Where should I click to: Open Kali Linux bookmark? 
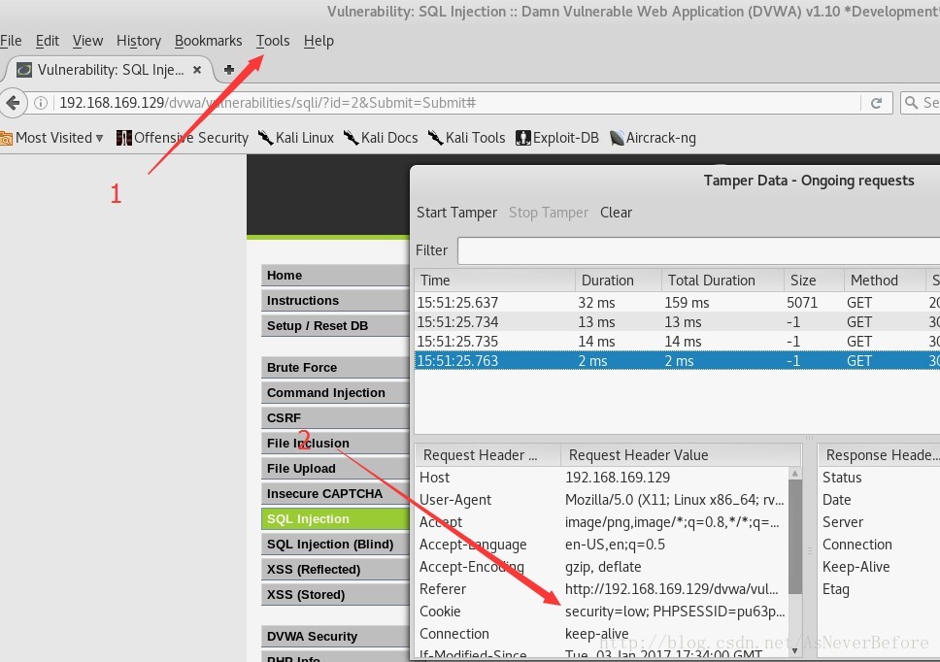click(295, 138)
